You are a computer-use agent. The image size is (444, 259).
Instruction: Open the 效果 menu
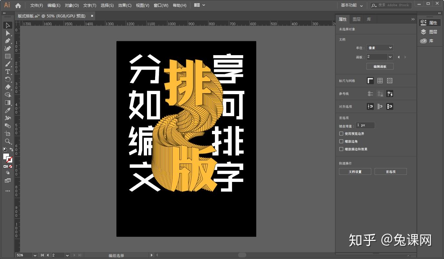(124, 5)
